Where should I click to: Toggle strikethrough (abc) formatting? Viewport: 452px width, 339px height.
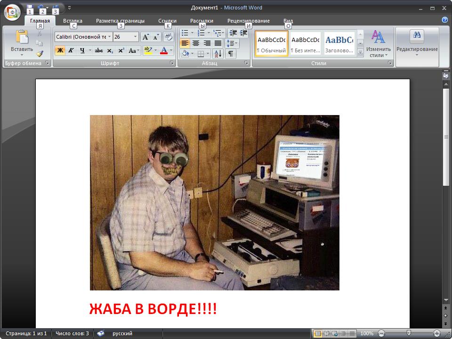click(x=99, y=50)
